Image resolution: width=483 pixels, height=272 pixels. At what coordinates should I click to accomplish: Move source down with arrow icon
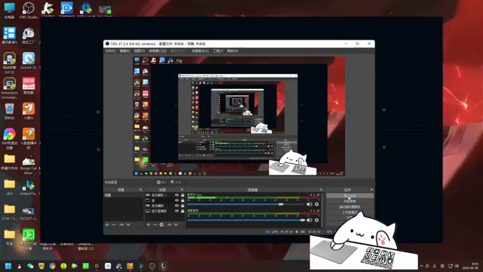point(176,224)
